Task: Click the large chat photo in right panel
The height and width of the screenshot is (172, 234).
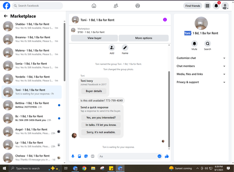Action: tap(201, 23)
